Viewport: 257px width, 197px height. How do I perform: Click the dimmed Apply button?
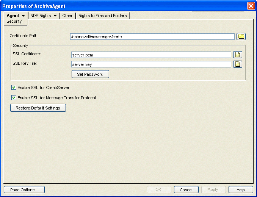(x=213, y=190)
